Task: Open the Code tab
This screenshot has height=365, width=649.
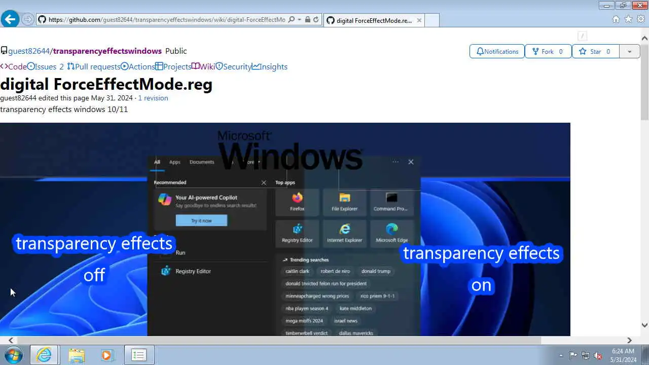Action: pos(13,66)
